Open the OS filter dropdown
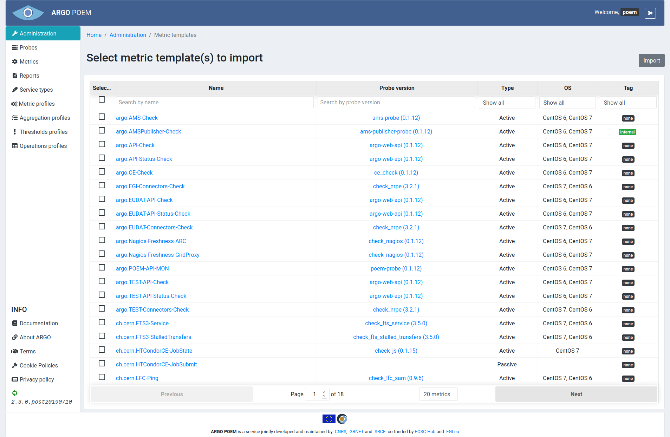This screenshot has width=670, height=437. [x=567, y=103]
